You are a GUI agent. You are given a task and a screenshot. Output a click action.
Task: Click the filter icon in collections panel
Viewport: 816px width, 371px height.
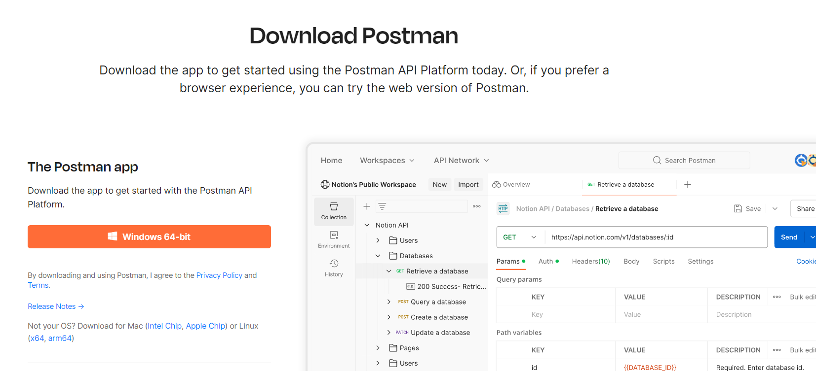tap(382, 206)
